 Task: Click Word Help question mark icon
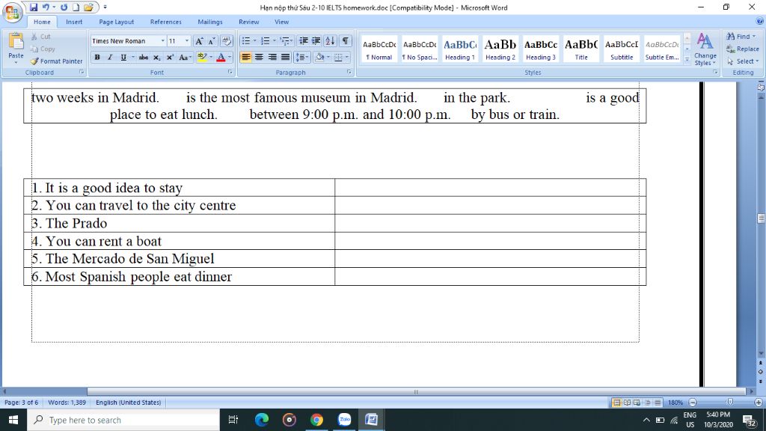click(x=760, y=21)
